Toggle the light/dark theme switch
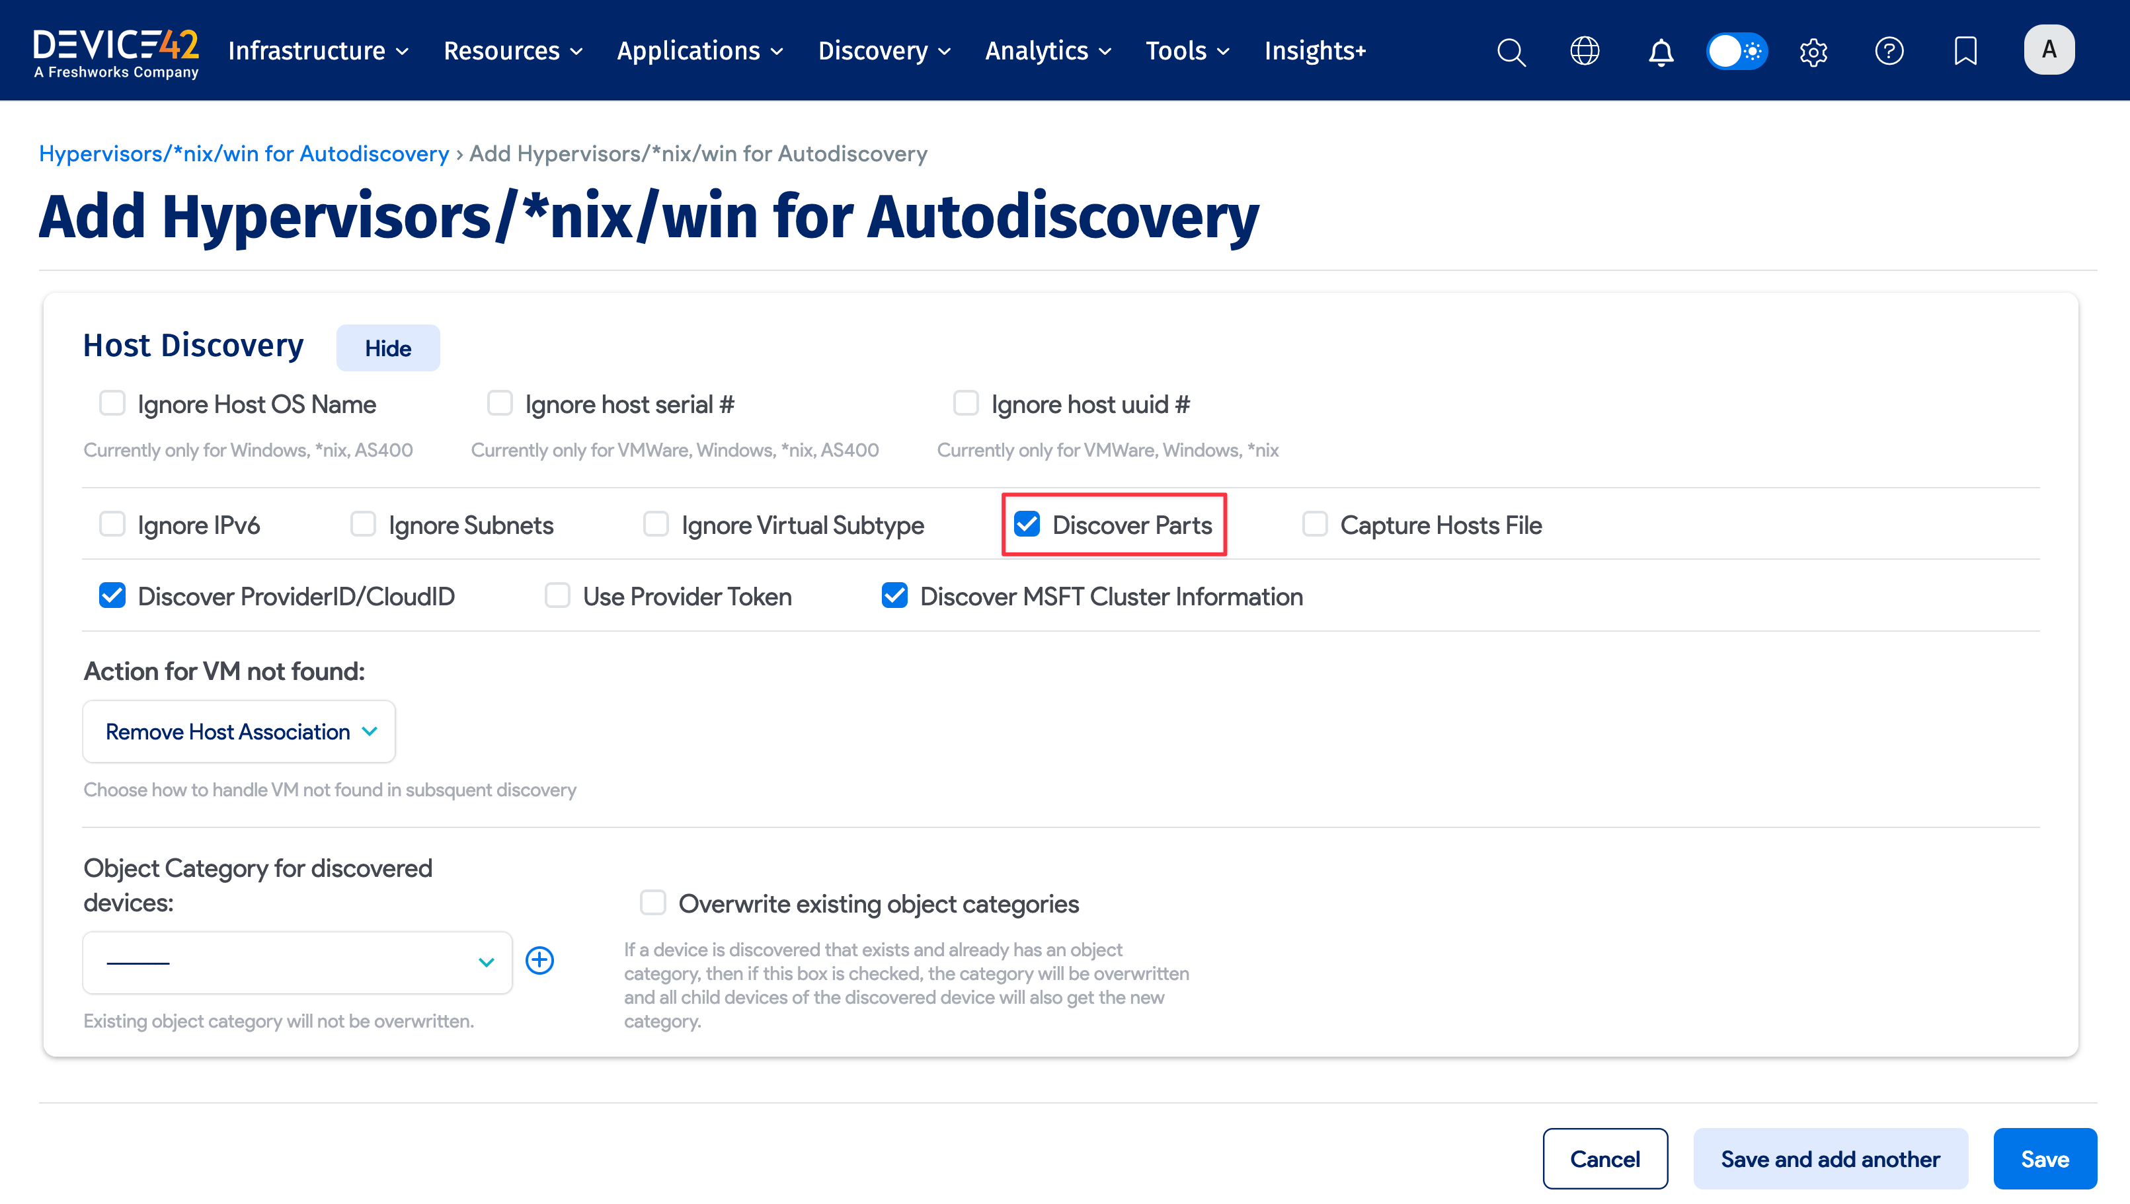Viewport: 2130px width, 1204px height. (x=1736, y=50)
